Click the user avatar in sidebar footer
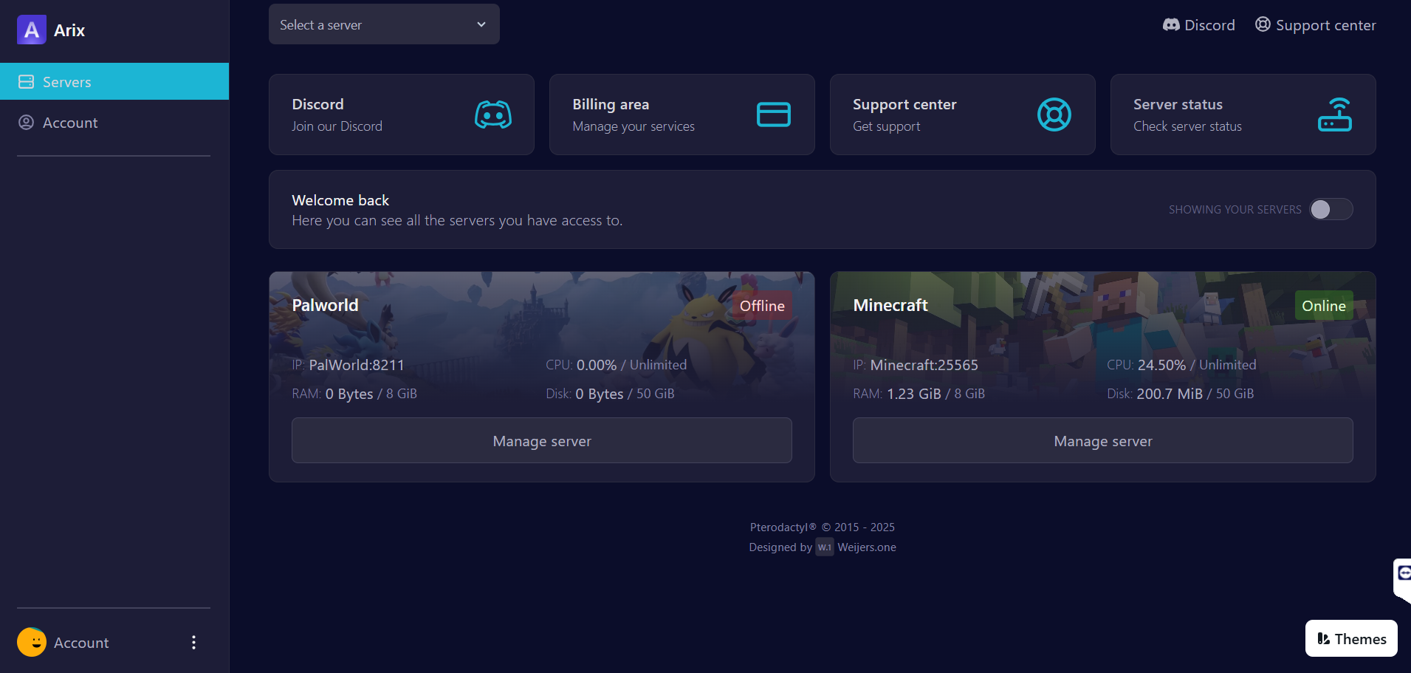The height and width of the screenshot is (673, 1411). pos(32,642)
